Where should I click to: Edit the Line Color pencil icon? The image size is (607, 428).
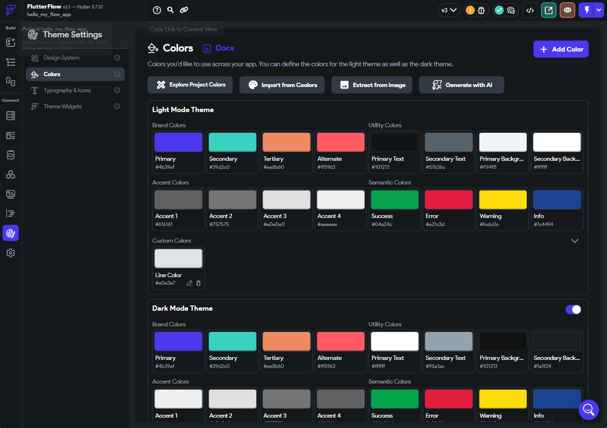click(189, 283)
